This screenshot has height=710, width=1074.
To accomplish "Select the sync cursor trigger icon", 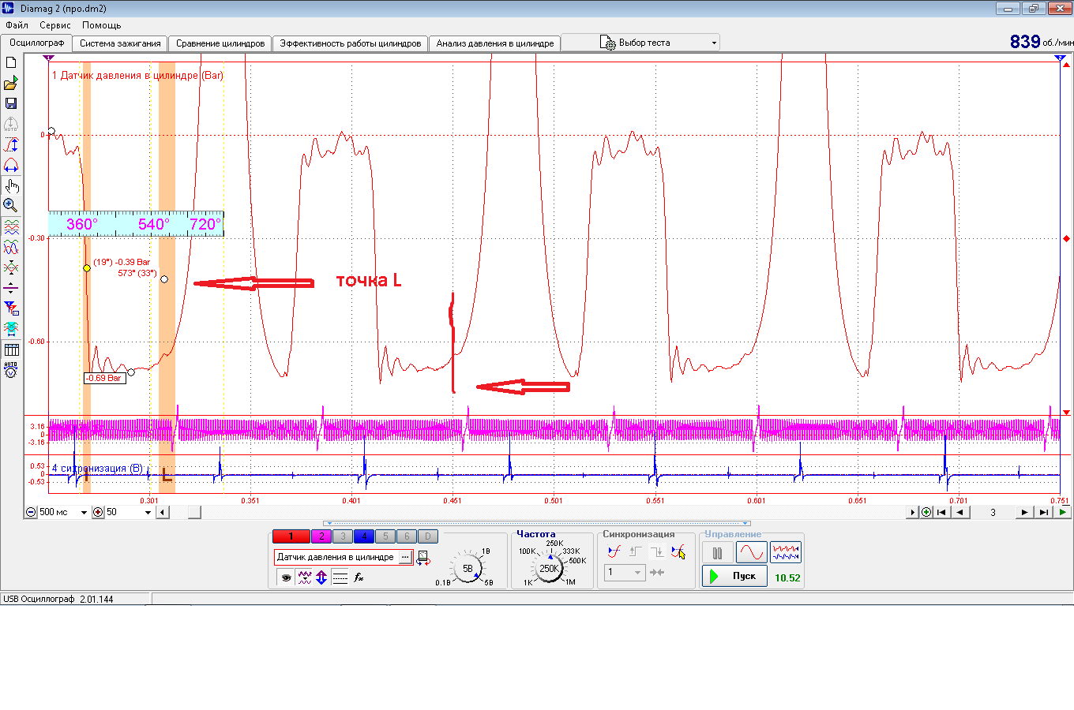I will 678,552.
